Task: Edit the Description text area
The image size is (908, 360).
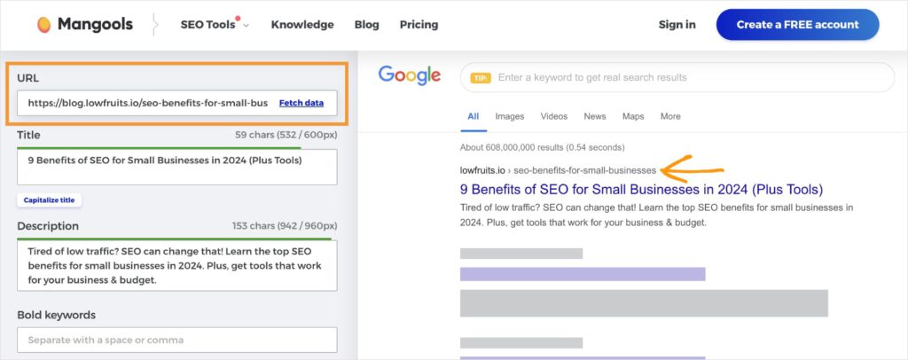Action: point(177,266)
